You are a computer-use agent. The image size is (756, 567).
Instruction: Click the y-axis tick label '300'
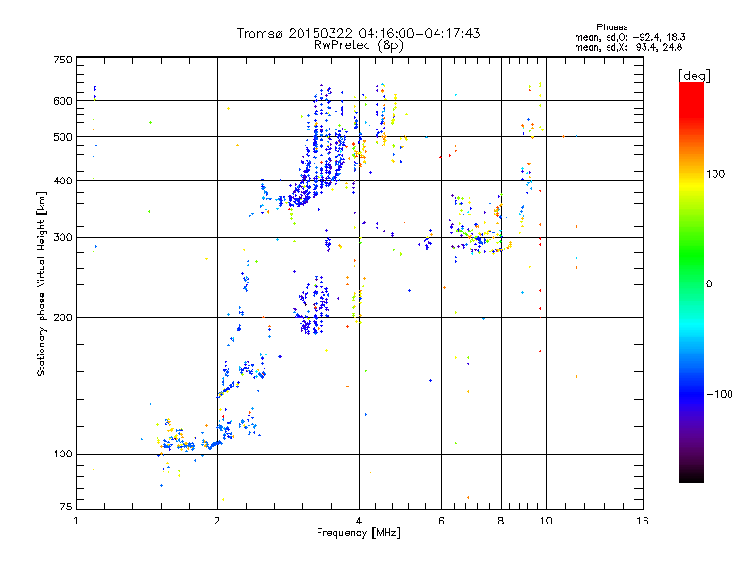pyautogui.click(x=62, y=238)
